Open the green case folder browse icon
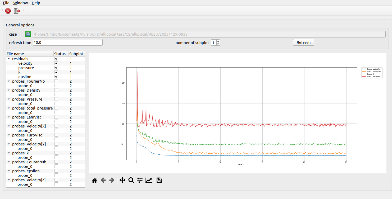The image size is (392, 199). [28, 34]
